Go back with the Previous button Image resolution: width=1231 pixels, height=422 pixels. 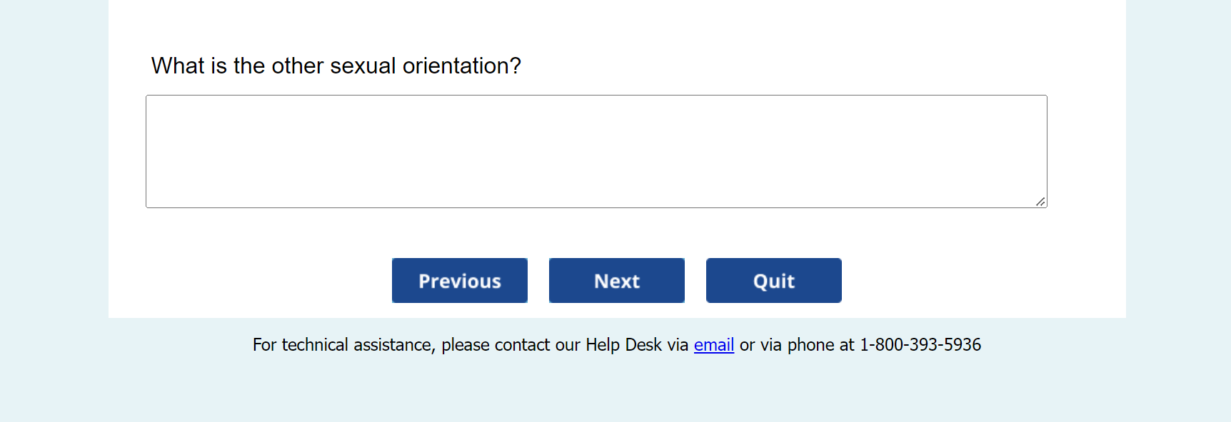pos(460,281)
